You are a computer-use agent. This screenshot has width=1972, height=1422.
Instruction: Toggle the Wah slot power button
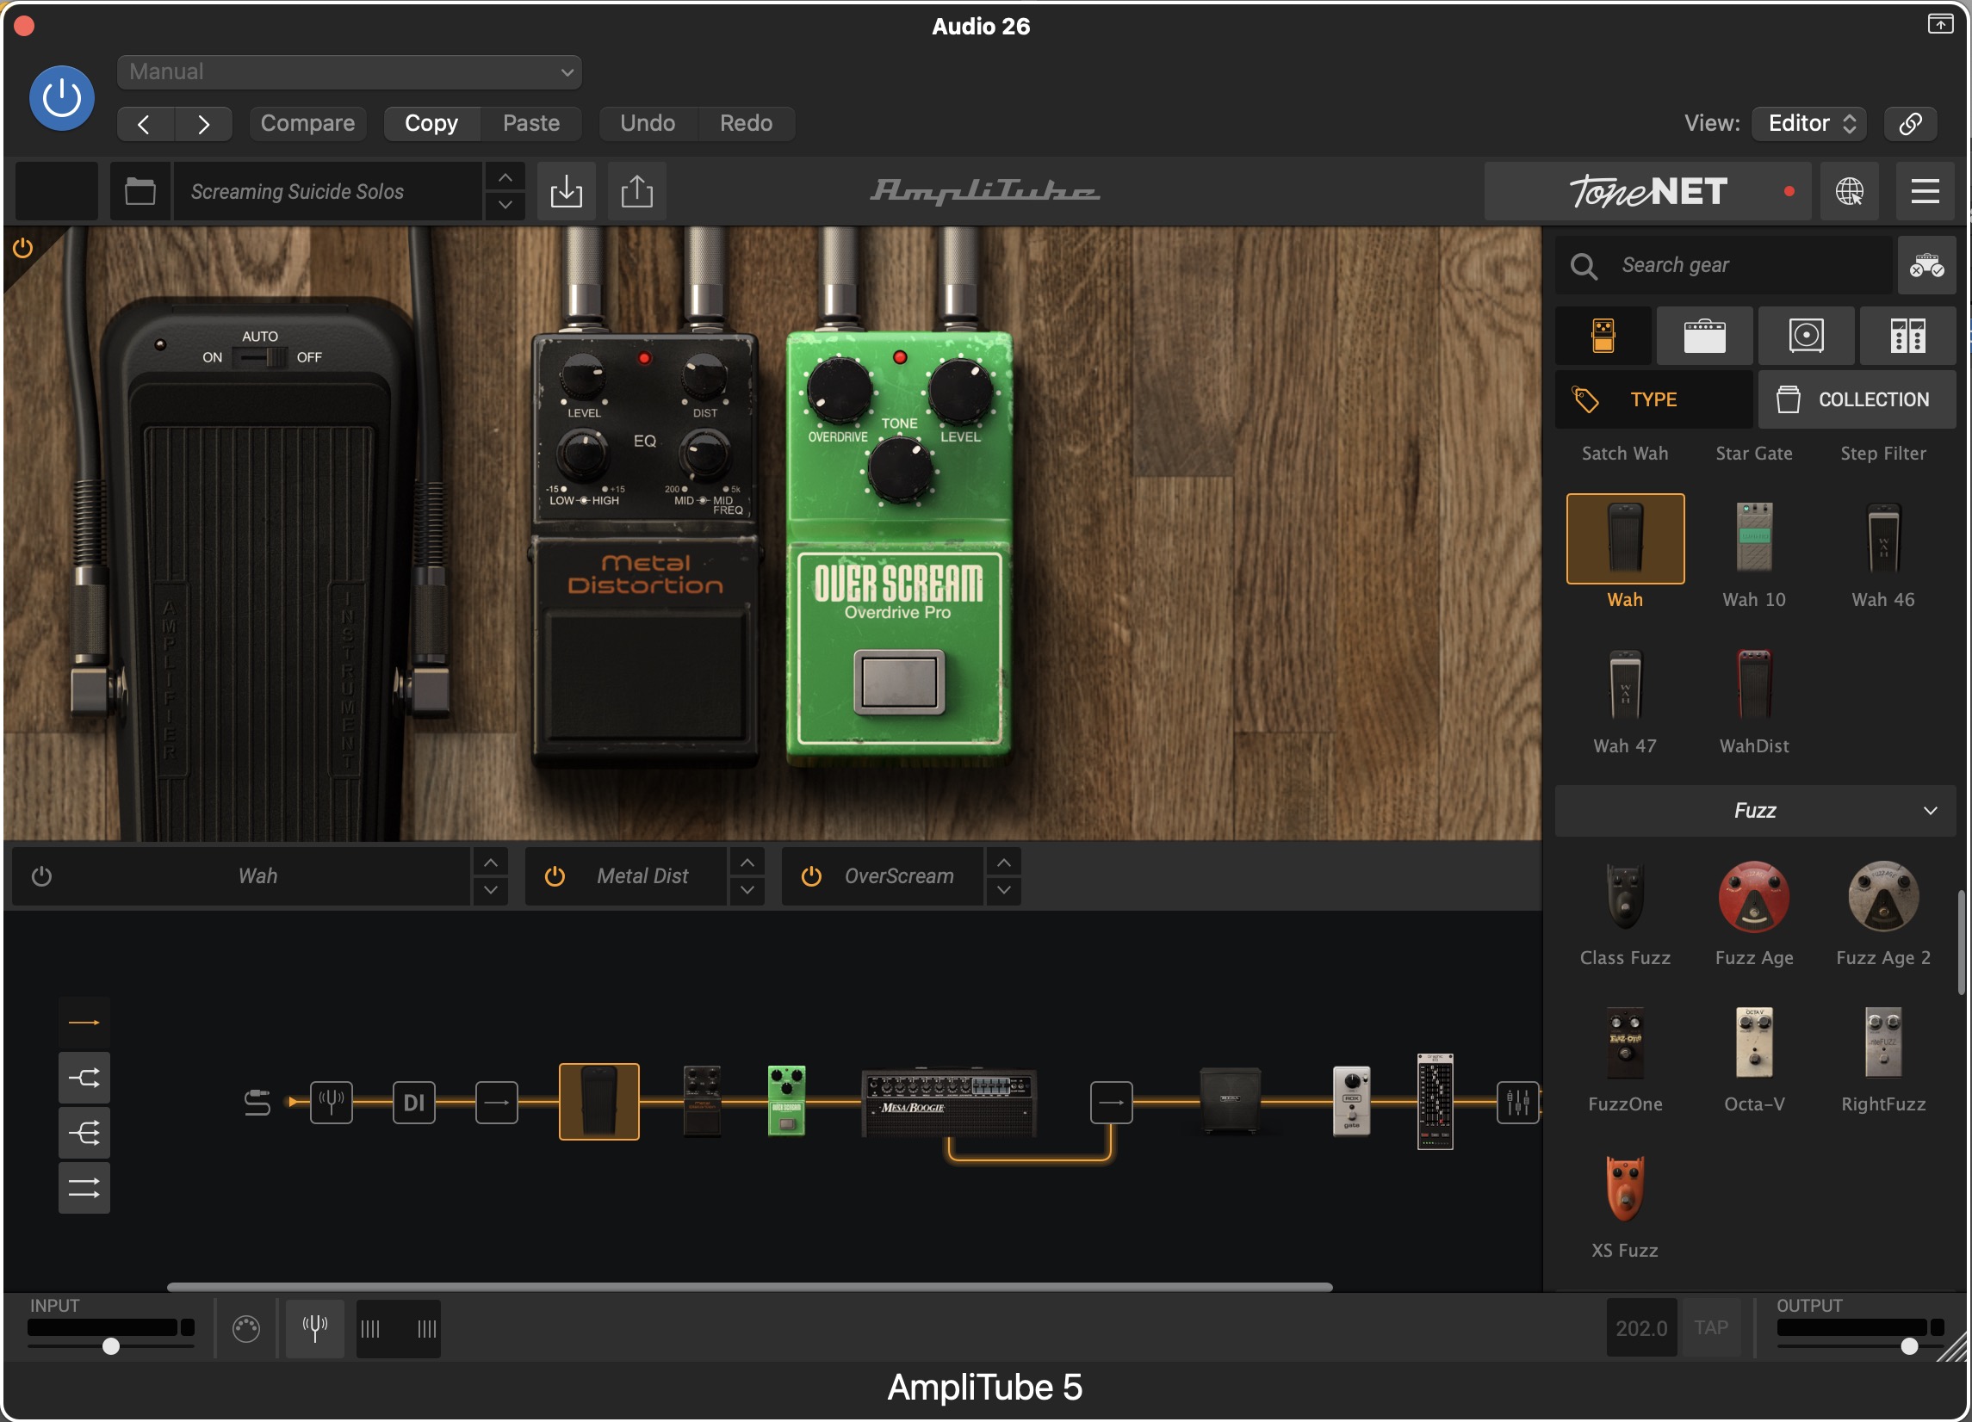(41, 876)
